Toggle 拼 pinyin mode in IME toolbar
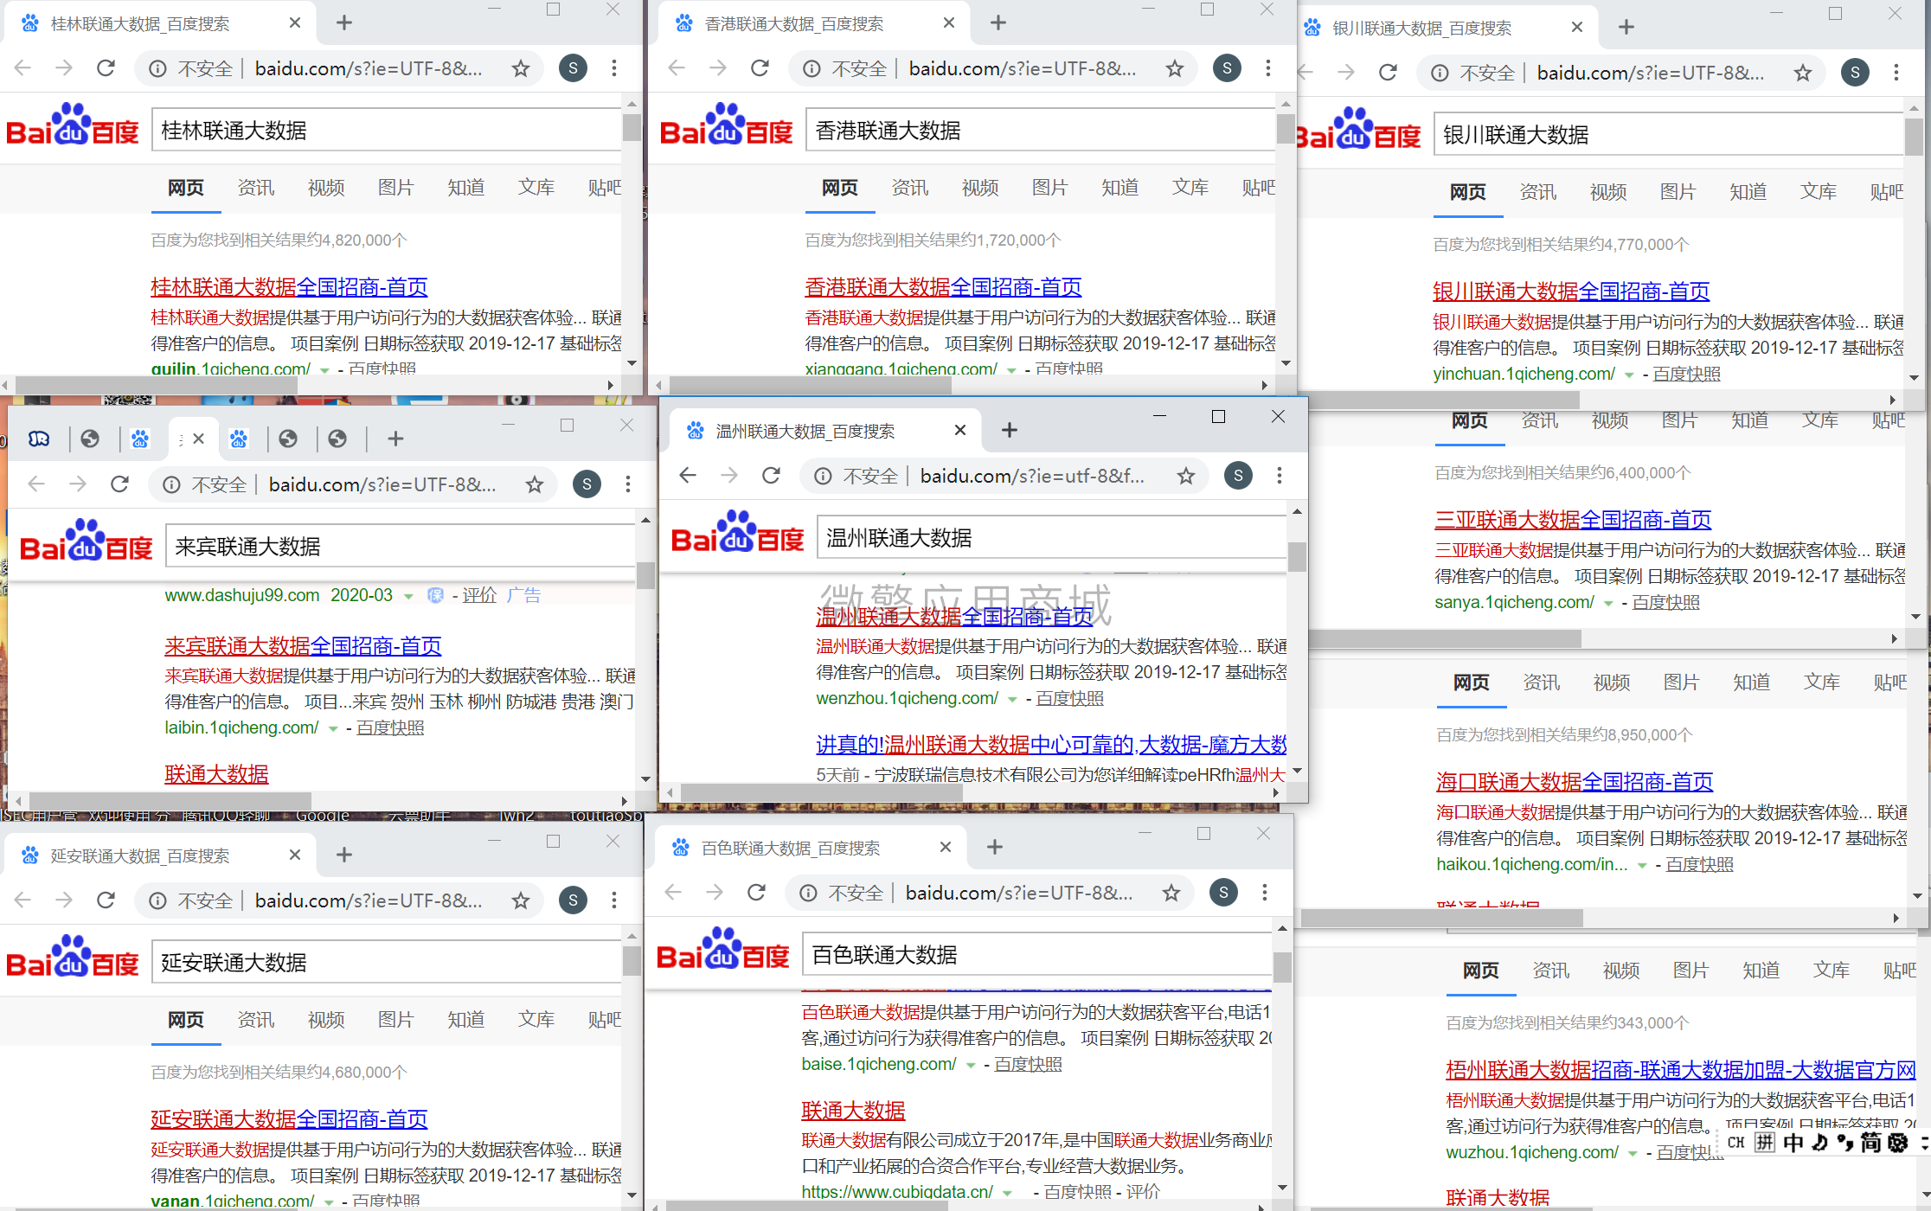The width and height of the screenshot is (1931, 1211). pos(1765,1143)
